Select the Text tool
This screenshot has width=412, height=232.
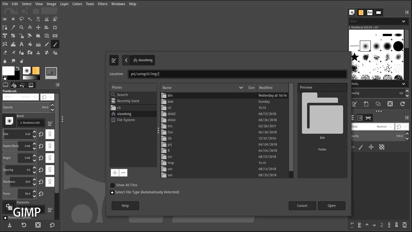[22, 44]
